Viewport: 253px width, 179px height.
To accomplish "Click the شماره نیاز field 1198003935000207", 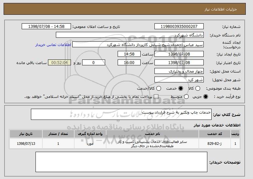I will click(179, 27).
